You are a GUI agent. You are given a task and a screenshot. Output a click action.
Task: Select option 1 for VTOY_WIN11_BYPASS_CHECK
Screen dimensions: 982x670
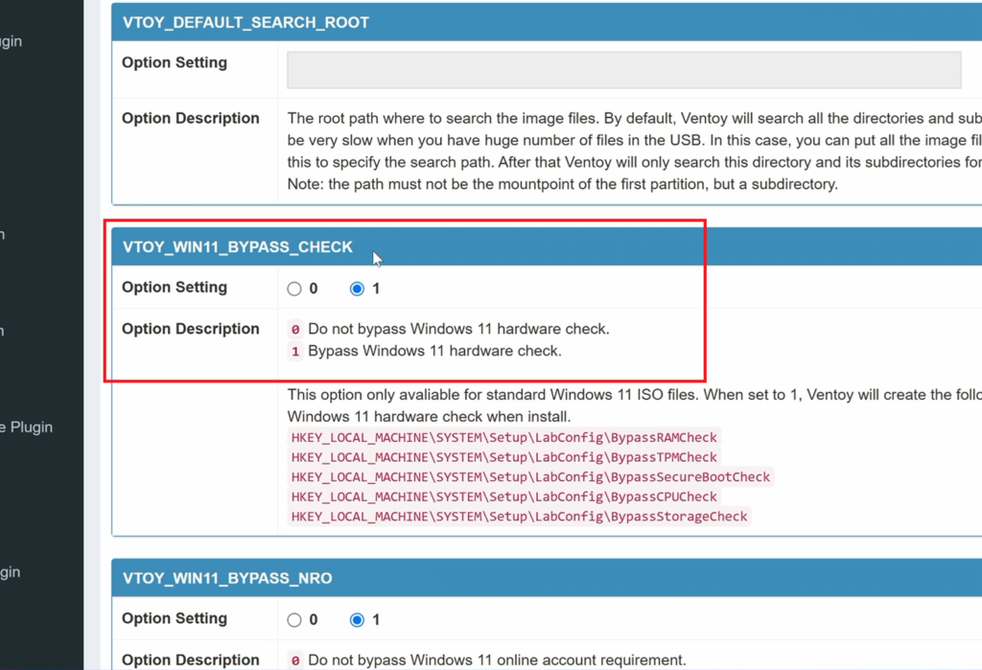[x=357, y=289]
